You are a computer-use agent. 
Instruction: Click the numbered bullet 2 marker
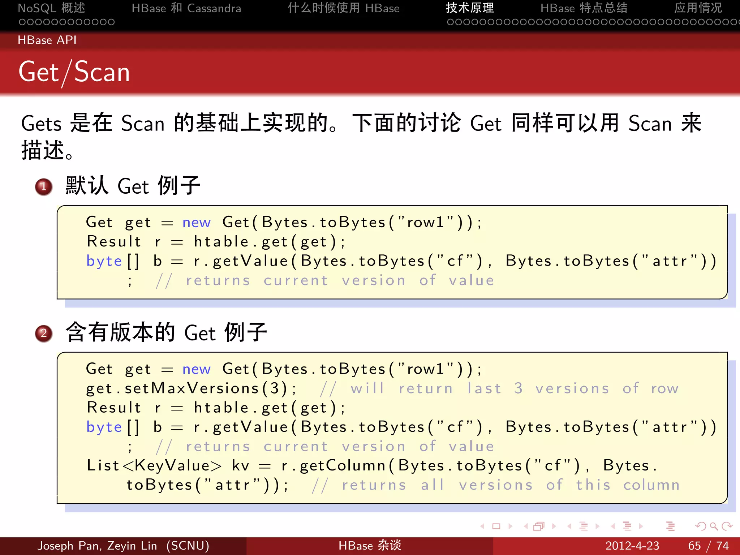[x=44, y=334]
